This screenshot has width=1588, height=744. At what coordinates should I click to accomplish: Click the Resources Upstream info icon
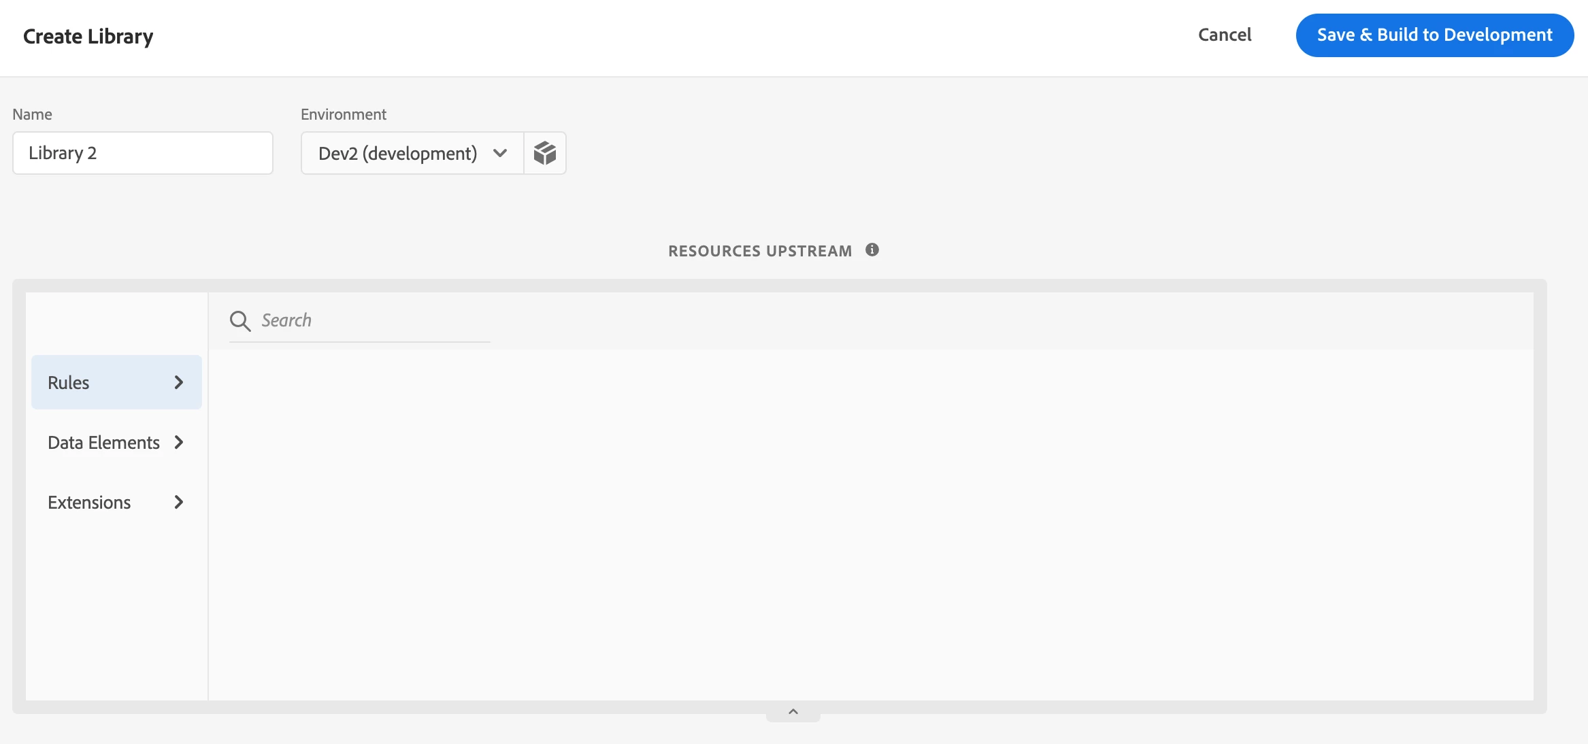tap(872, 250)
